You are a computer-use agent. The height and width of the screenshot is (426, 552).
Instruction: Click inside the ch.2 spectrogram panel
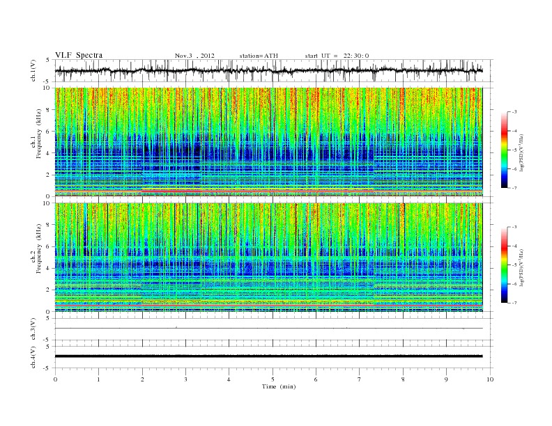coord(268,257)
